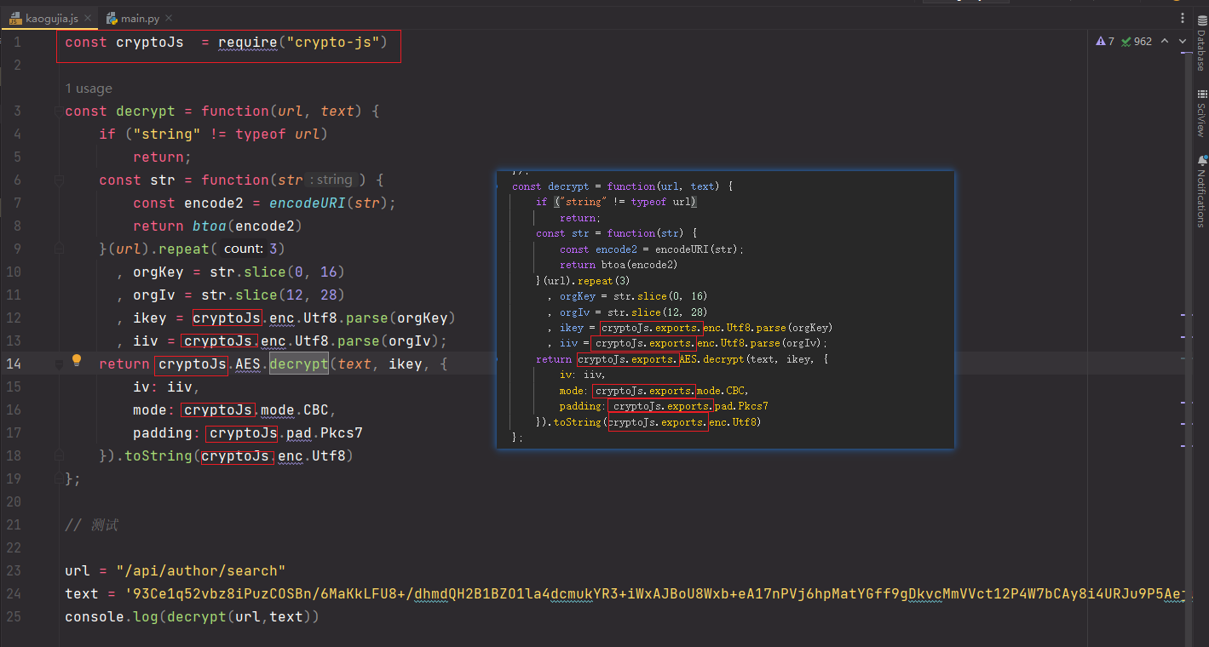Switch to the kaogujia.js editor tab
1209x647 pixels.
[x=50, y=18]
